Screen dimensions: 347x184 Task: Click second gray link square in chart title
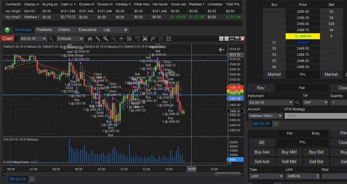pyautogui.click(x=227, y=39)
